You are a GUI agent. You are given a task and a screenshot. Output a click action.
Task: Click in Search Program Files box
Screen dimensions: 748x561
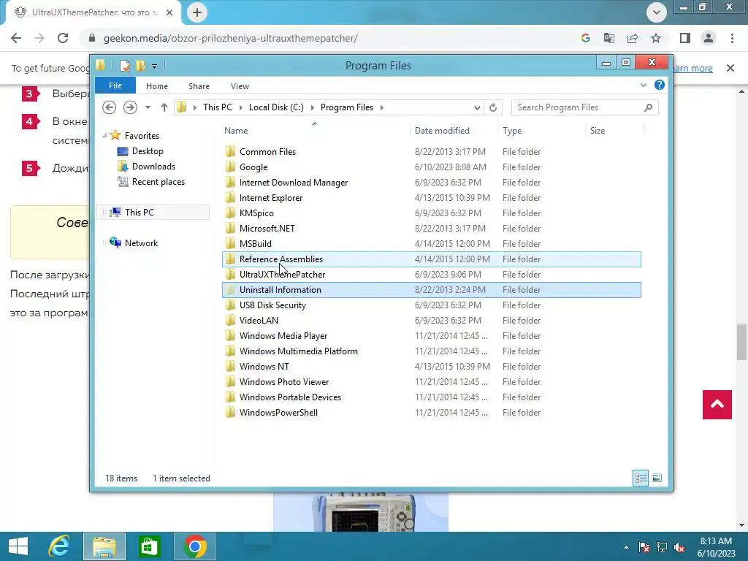tap(577, 107)
